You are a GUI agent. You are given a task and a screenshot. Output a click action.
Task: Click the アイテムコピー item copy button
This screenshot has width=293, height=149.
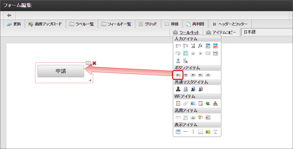221,32
